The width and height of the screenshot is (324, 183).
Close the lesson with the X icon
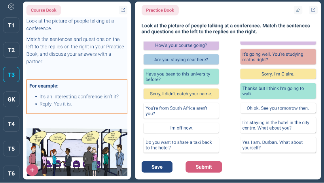click(11, 7)
